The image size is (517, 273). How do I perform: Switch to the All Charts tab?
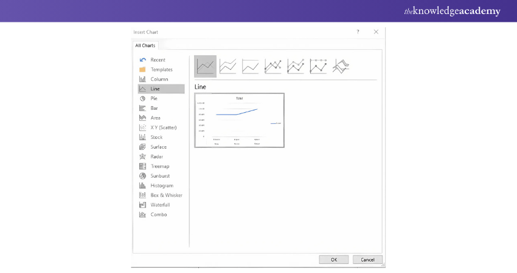[x=145, y=45]
